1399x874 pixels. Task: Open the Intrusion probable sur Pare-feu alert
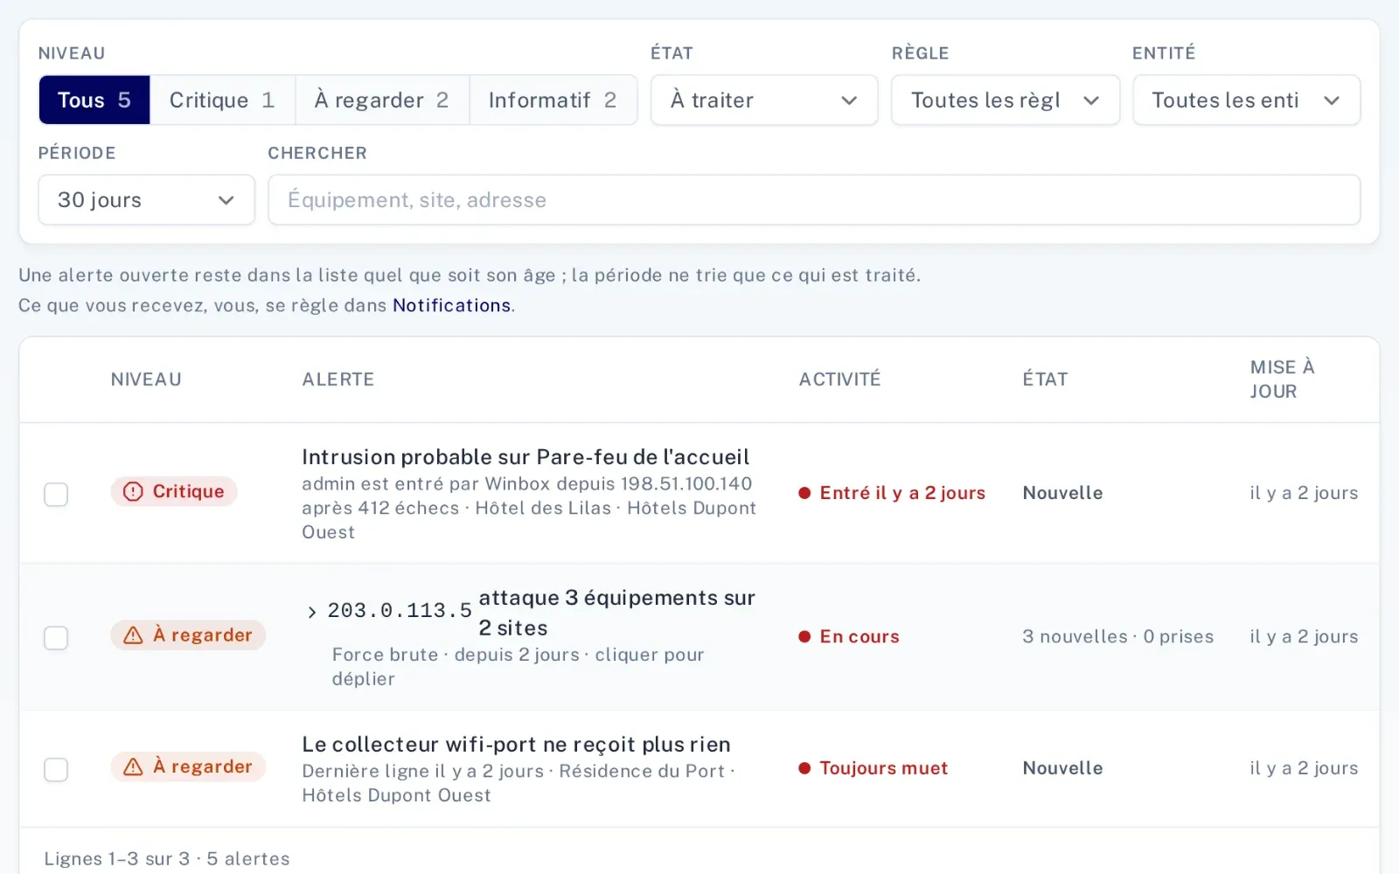tap(525, 457)
